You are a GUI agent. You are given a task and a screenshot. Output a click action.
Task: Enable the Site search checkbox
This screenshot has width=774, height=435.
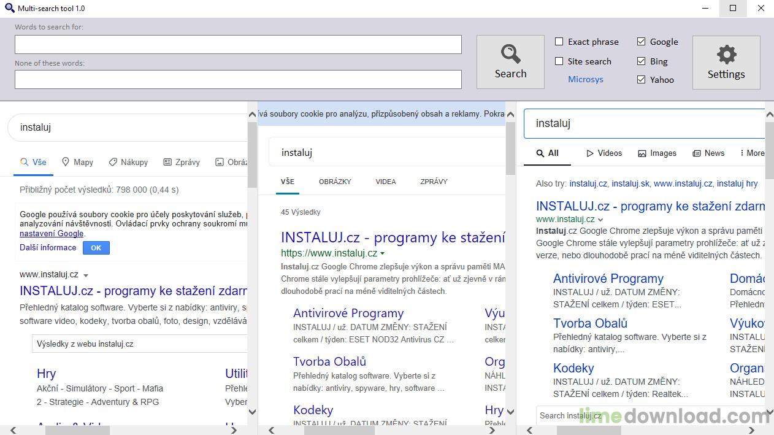(559, 61)
